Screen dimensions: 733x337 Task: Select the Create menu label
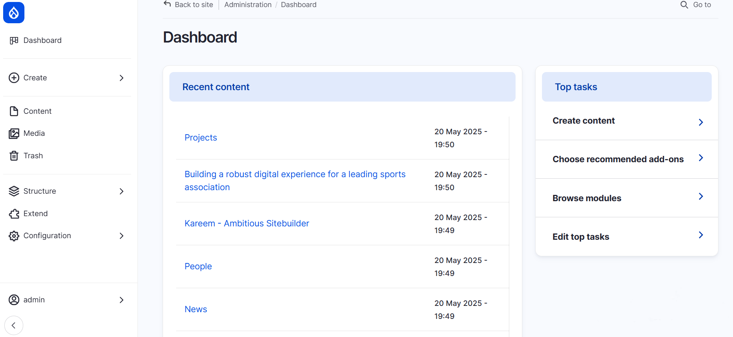point(35,78)
